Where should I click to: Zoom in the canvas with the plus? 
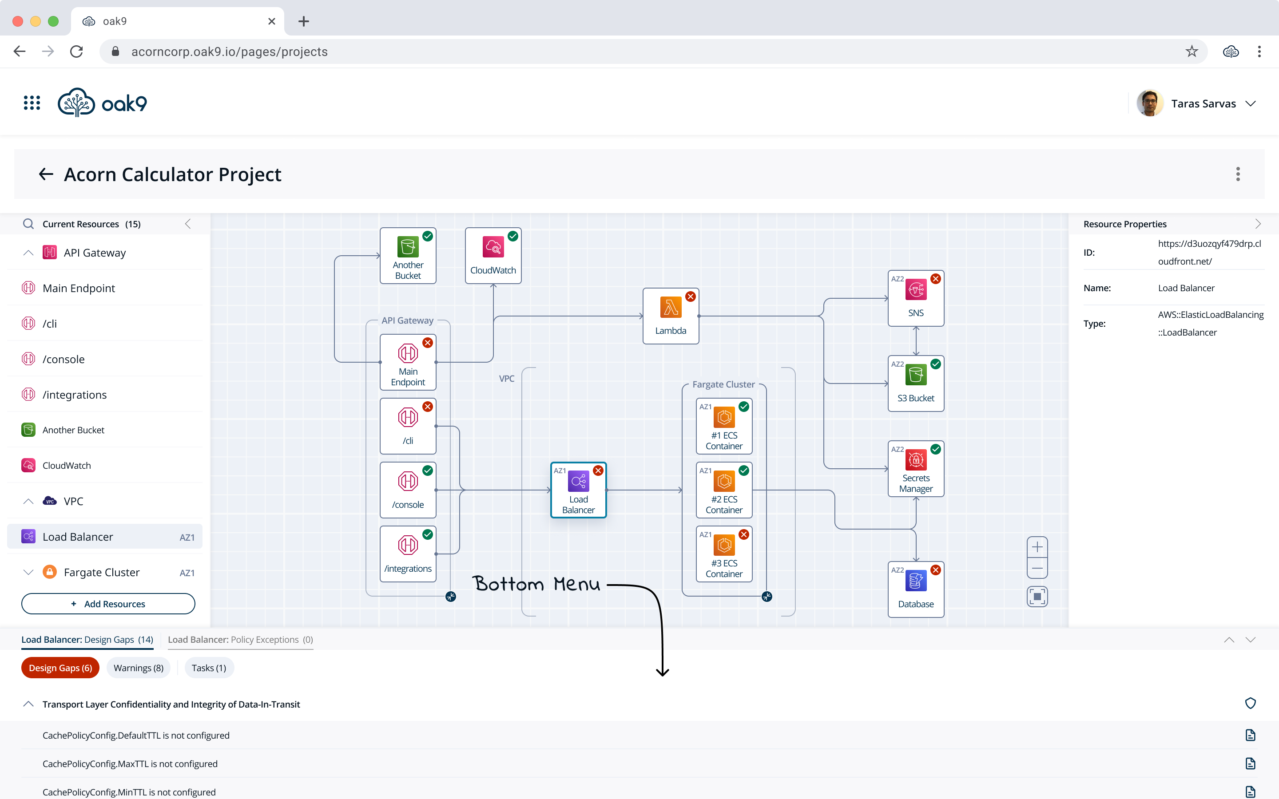(x=1037, y=547)
